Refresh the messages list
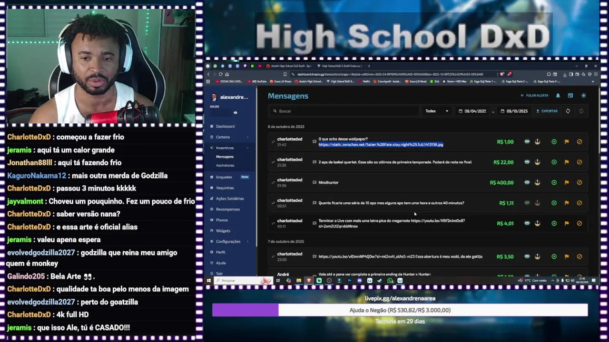 (568, 111)
